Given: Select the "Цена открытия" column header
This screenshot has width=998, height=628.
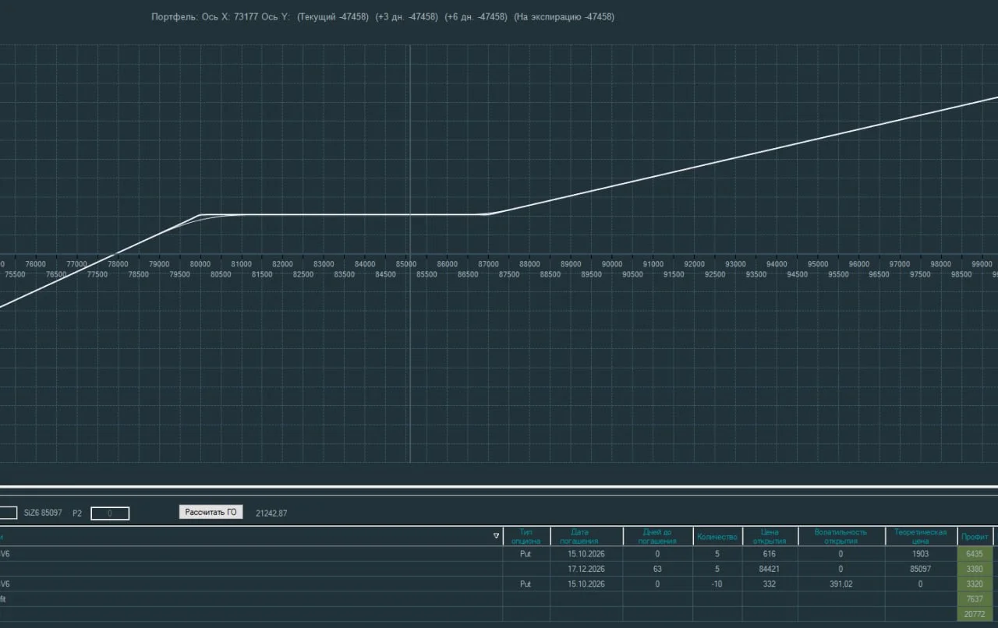Looking at the screenshot, I should click(x=770, y=536).
